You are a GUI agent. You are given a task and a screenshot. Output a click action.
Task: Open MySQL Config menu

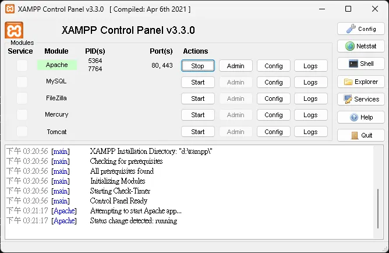[x=273, y=82]
